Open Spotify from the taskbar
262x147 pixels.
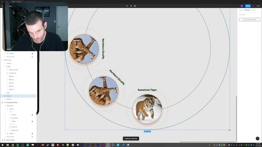point(18,145)
